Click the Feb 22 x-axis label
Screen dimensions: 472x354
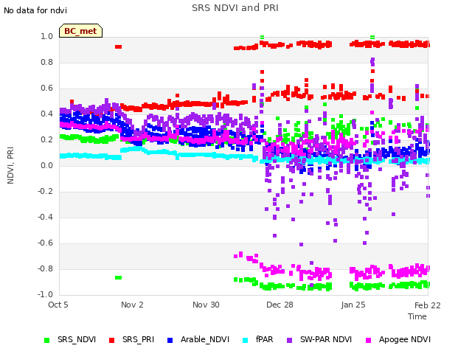(x=428, y=305)
